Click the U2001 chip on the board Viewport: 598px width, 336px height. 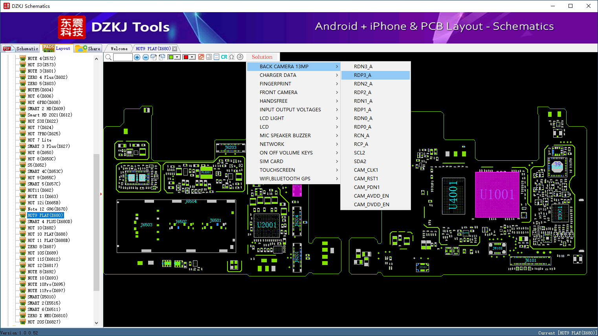pyautogui.click(x=267, y=225)
